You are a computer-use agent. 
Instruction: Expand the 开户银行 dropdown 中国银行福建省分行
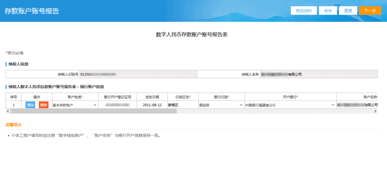pyautogui.click(x=290, y=105)
